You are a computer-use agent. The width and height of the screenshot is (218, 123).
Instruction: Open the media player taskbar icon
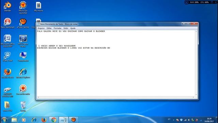[24, 120]
